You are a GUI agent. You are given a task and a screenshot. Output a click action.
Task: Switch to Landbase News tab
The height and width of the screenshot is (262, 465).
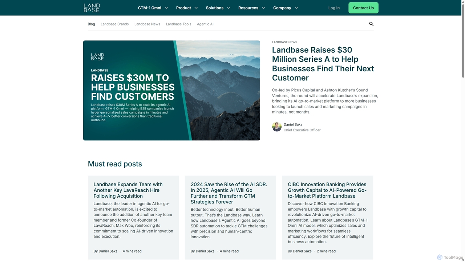[x=147, y=24]
